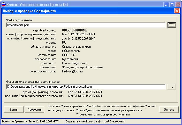Click the "Файл списка отозванных сертификатов" label
The height and width of the screenshot is (125, 182).
33,82
